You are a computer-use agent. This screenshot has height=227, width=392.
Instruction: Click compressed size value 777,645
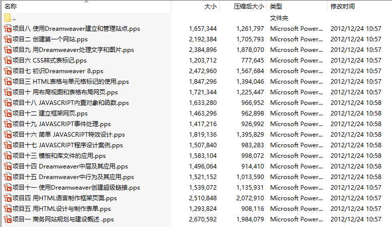click(x=252, y=61)
